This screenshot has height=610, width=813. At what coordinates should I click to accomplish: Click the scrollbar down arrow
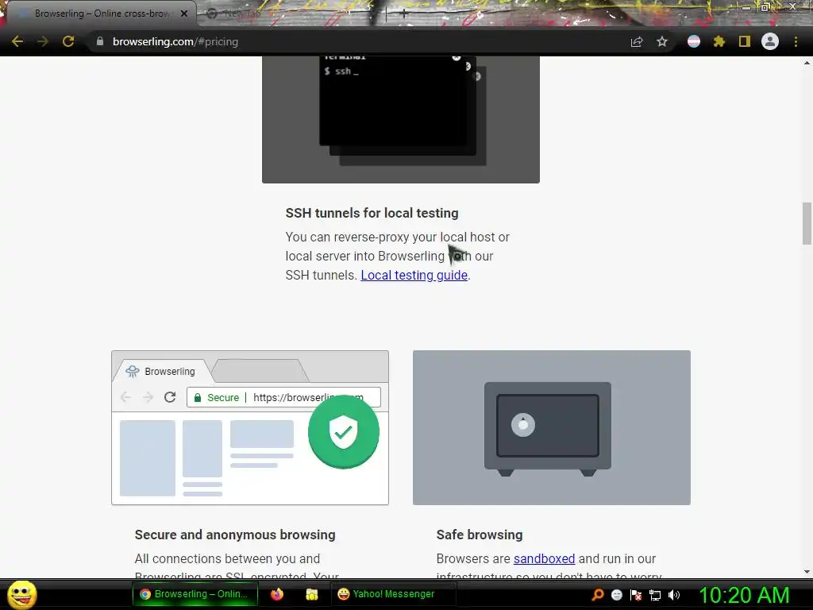tap(807, 572)
